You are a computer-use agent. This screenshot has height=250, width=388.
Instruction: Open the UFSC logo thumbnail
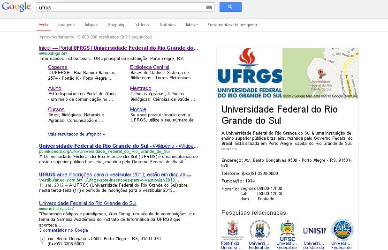287,230
